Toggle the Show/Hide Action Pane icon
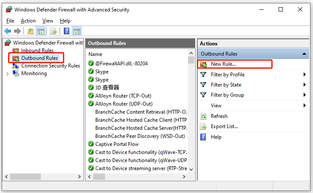Screen dimensions: 313x193 (x=77, y=31)
